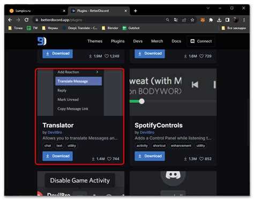The image size is (254, 200).
Task: Click the heart icon showing 729
Action: [201, 56]
